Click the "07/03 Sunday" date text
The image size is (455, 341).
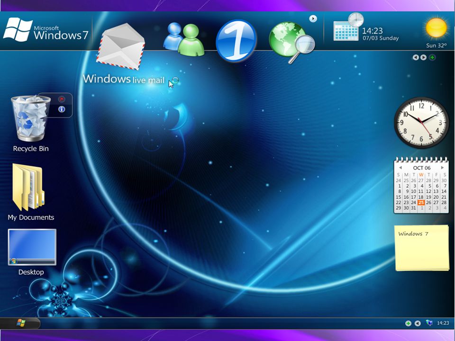pyautogui.click(x=381, y=38)
